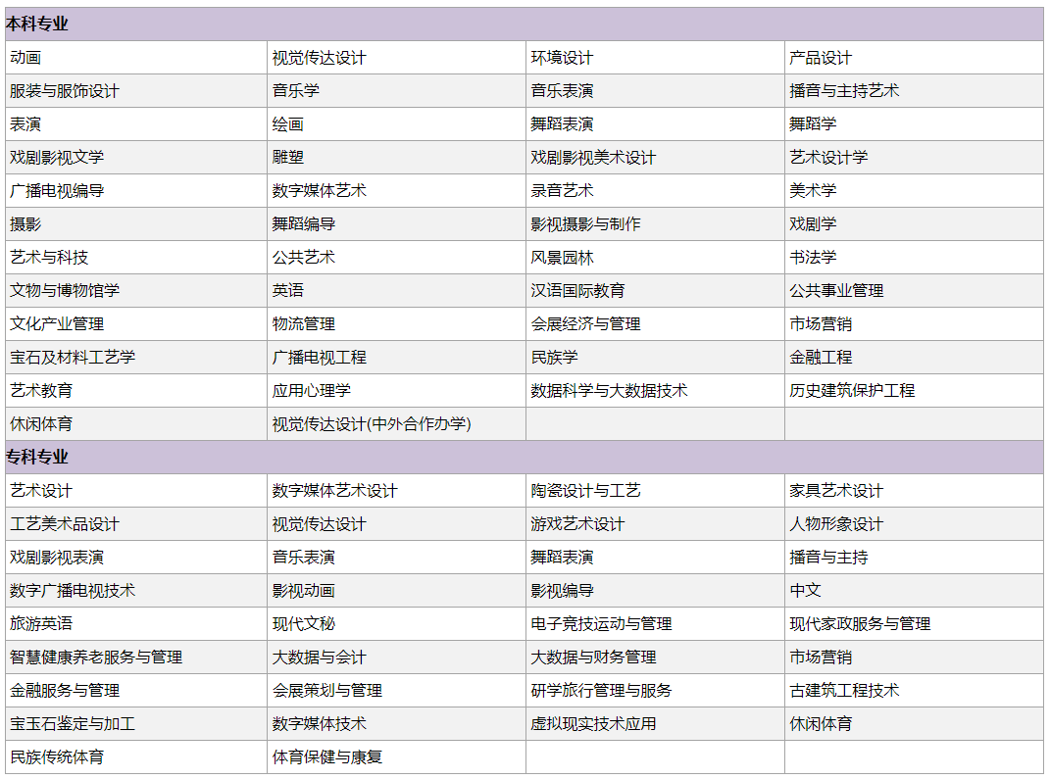The width and height of the screenshot is (1050, 780).
Task: Click the 英语 cell
Action: (396, 291)
